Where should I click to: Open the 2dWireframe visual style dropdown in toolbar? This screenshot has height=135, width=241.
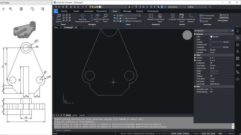pos(177,7)
